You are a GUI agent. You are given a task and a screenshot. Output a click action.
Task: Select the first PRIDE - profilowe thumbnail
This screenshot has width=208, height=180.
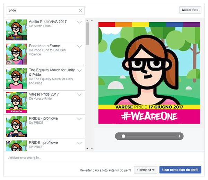(16, 127)
